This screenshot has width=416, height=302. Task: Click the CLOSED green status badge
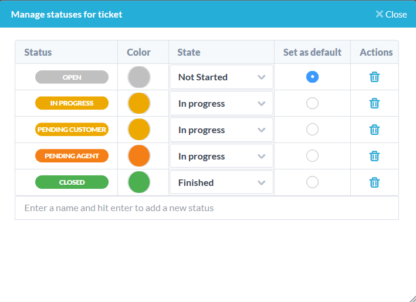(72, 182)
